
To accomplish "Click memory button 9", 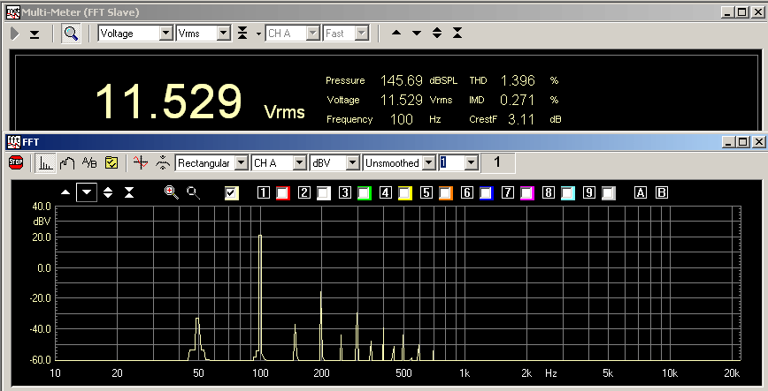I will click(588, 192).
